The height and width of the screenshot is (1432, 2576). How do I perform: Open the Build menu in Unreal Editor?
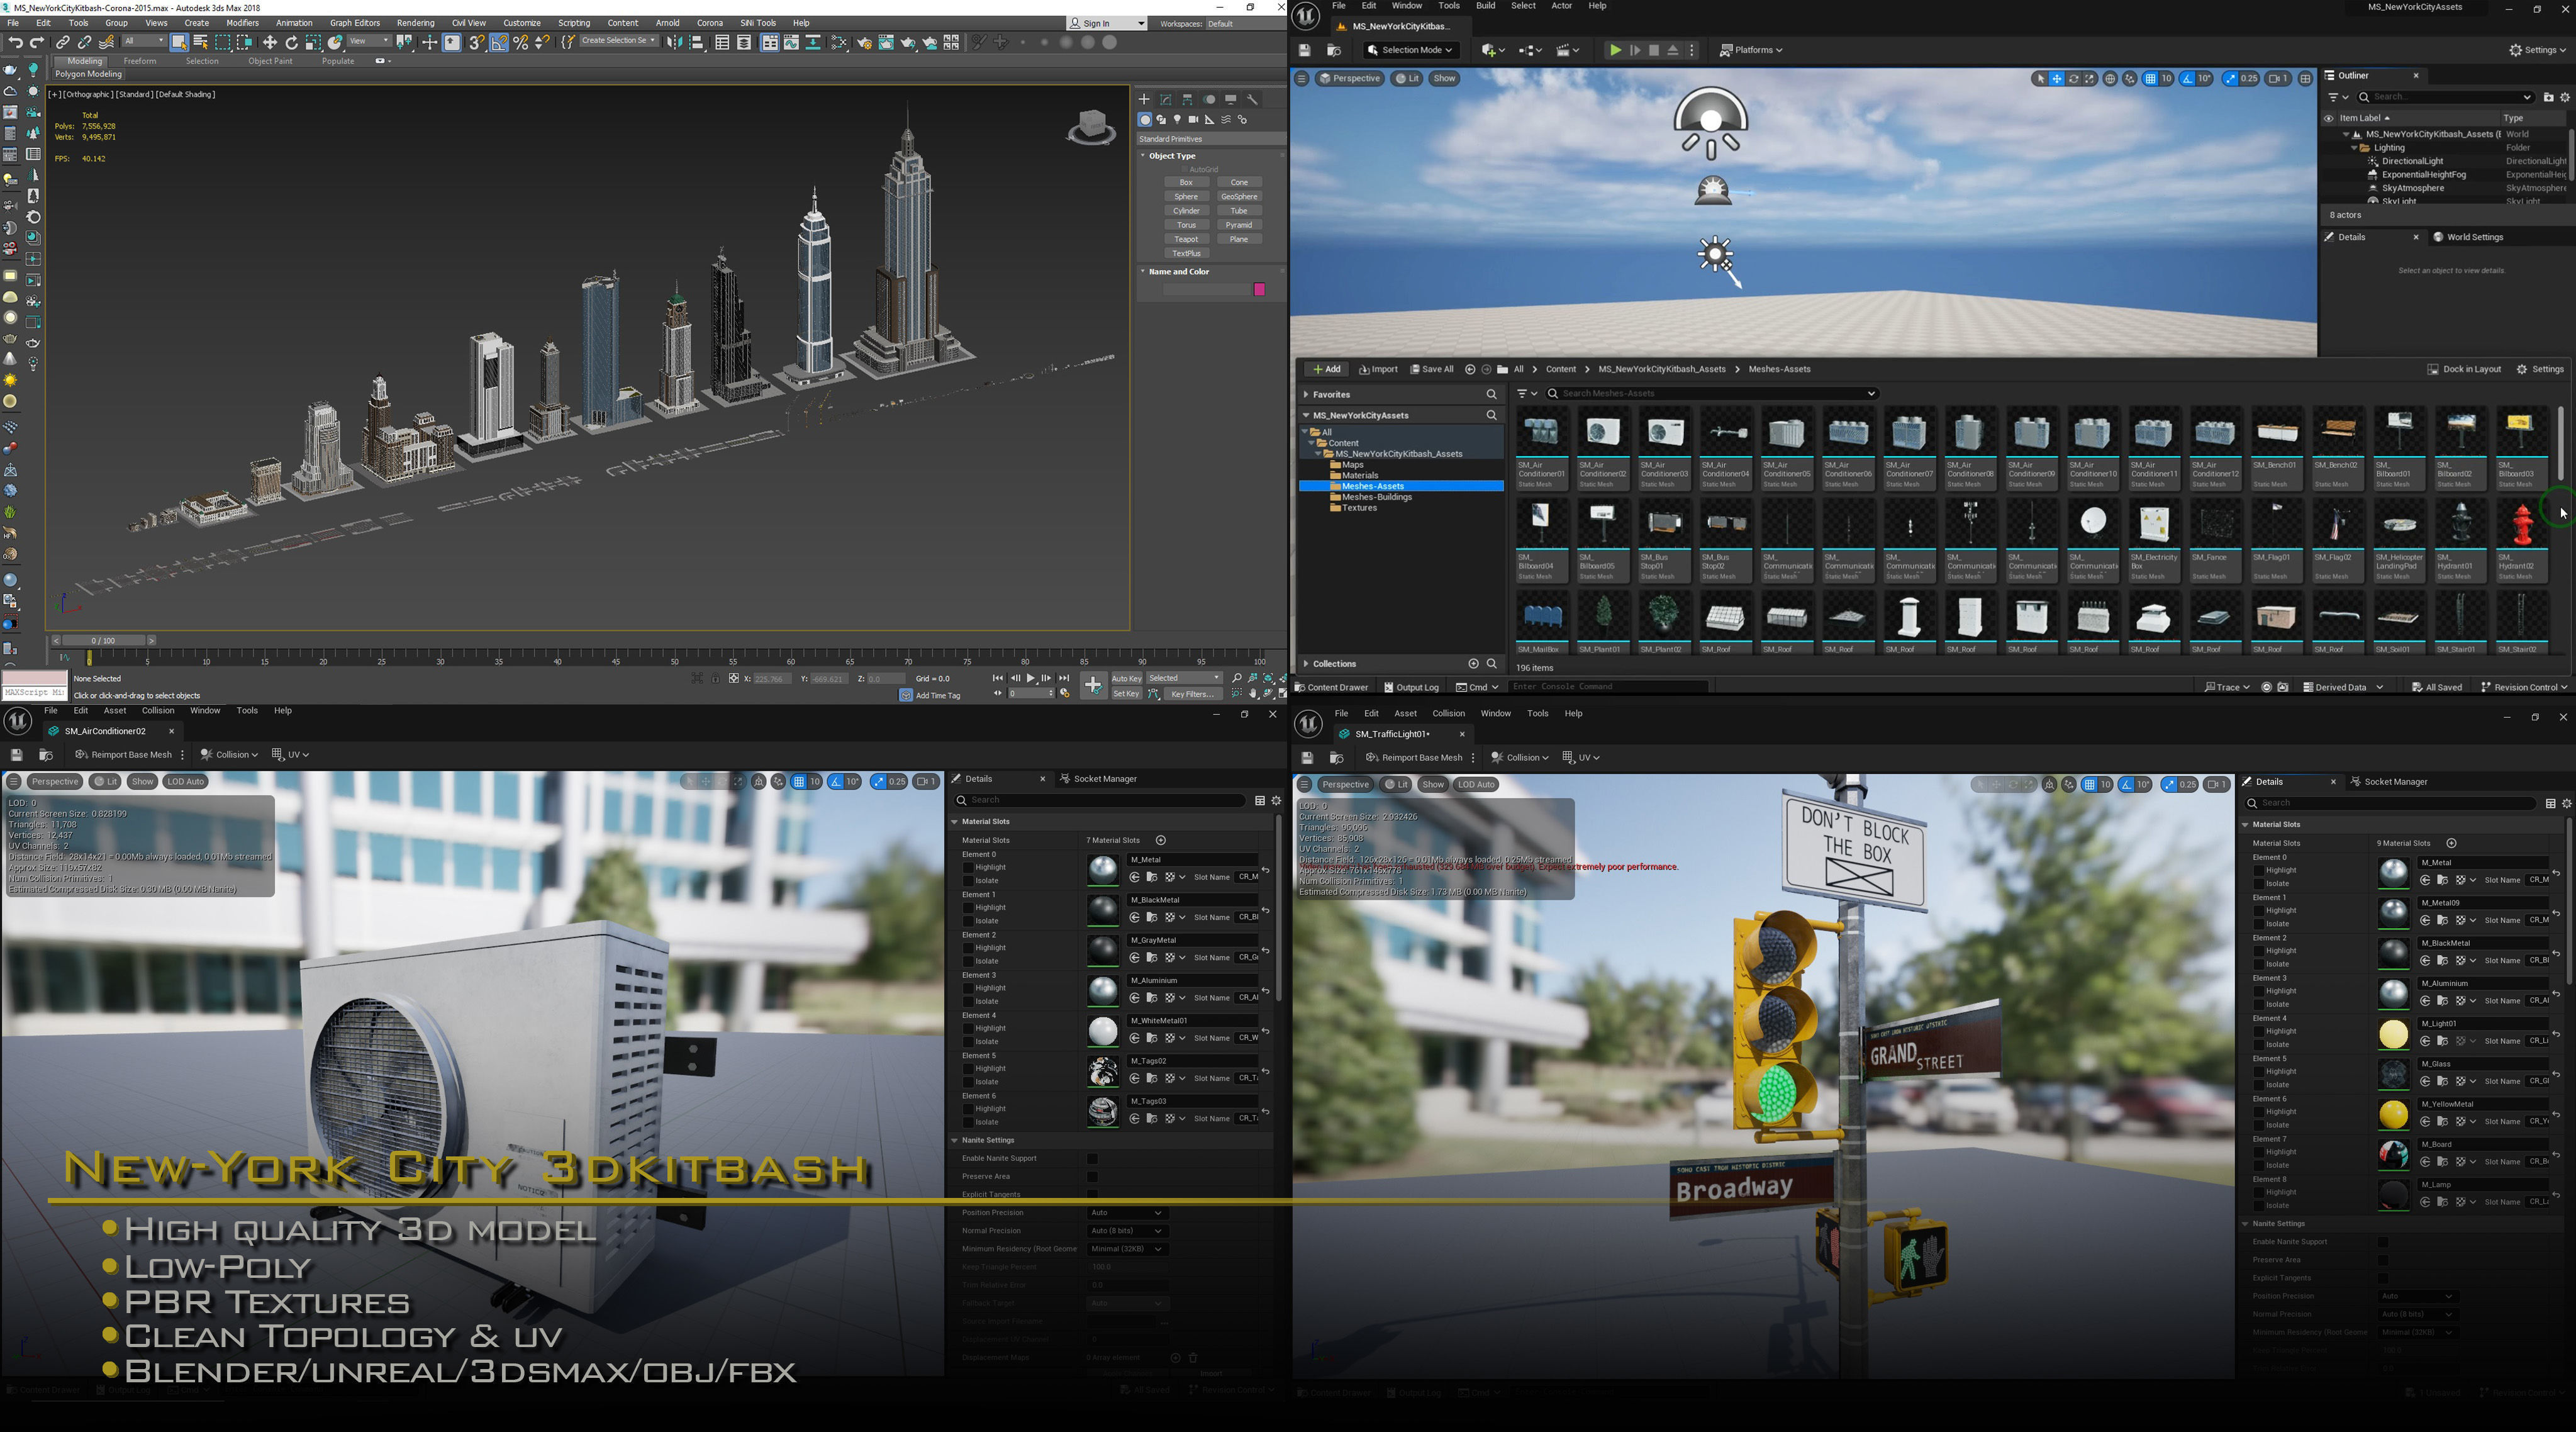1485,6
